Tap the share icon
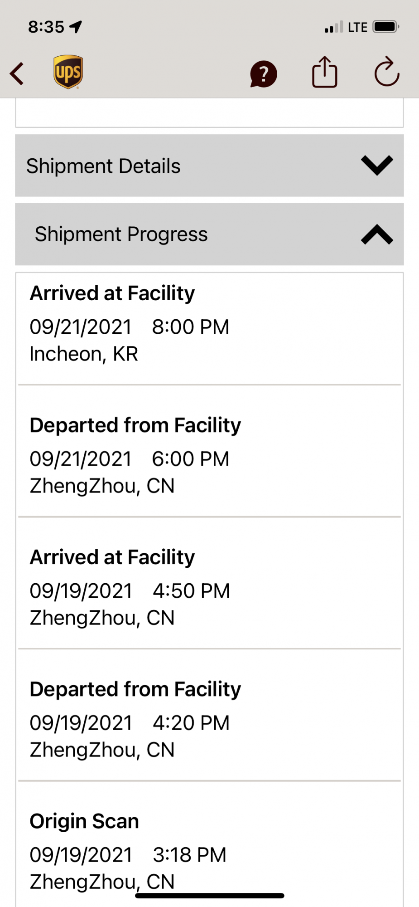The height and width of the screenshot is (907, 419). click(324, 72)
